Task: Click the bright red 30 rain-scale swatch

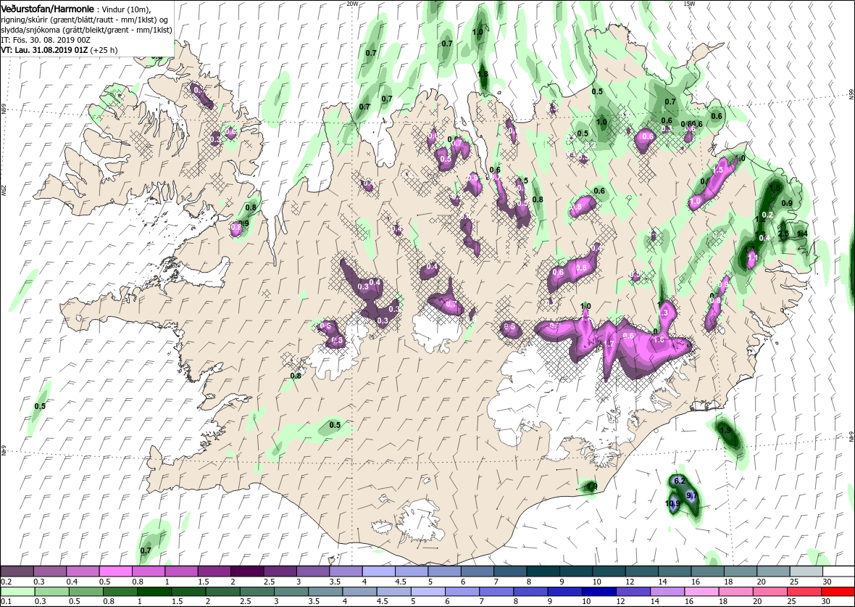Action: click(x=837, y=592)
